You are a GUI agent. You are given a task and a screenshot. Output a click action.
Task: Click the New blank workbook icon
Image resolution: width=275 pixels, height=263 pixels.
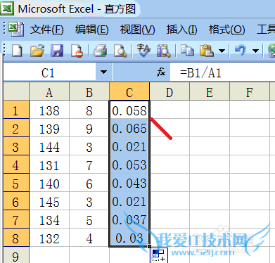point(17,51)
